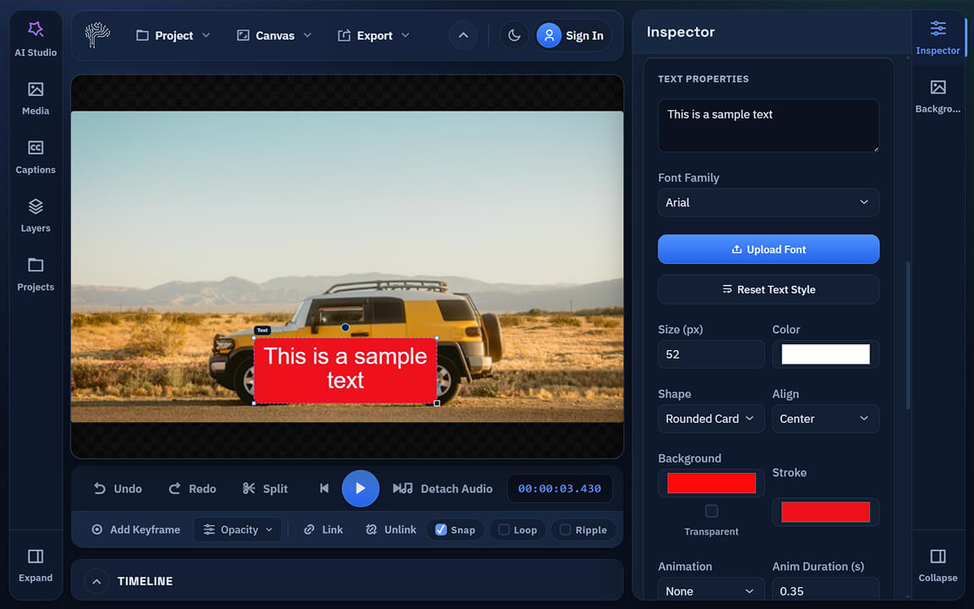Open the Media library sidebar icon

tap(36, 97)
